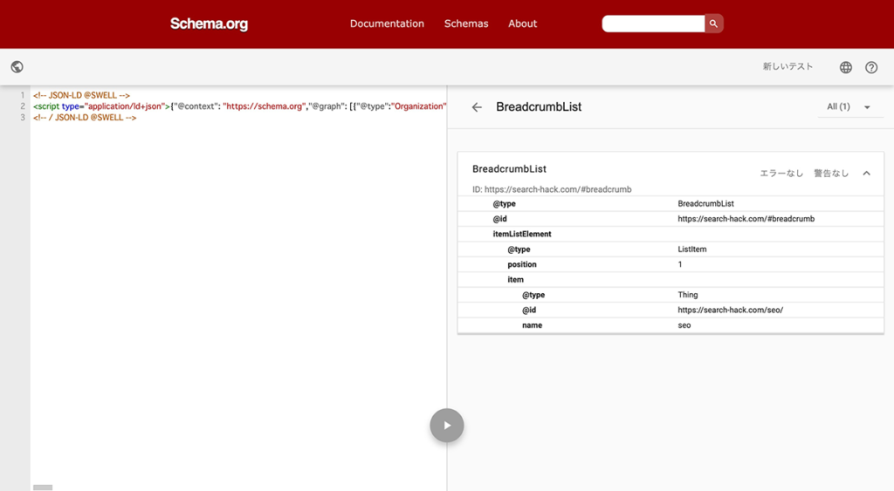Screen dimensions: 894x491
Task: Open the Documentation menu item
Action: [387, 24]
